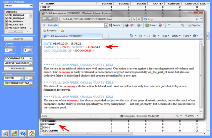Image resolution: width=212 pixels, height=138 pixels.
Task: Click the Add to Favorites bar icon
Action: click(62, 31)
